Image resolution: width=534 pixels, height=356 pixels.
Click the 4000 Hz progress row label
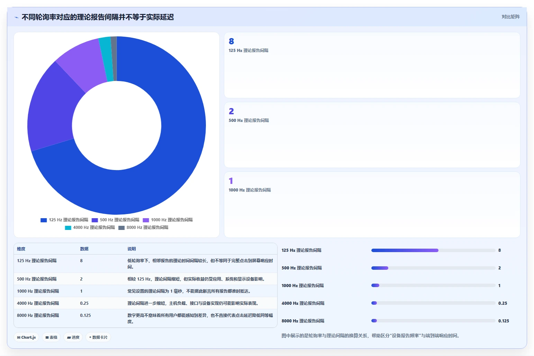tap(303, 303)
